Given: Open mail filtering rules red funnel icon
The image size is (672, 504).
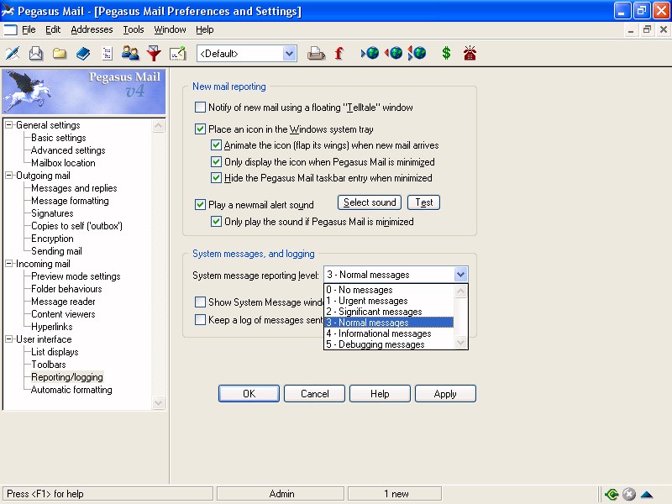Looking at the screenshot, I should coord(154,54).
